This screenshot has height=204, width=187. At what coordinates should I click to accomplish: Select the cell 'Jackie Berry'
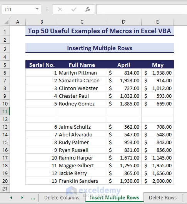(x=82, y=173)
